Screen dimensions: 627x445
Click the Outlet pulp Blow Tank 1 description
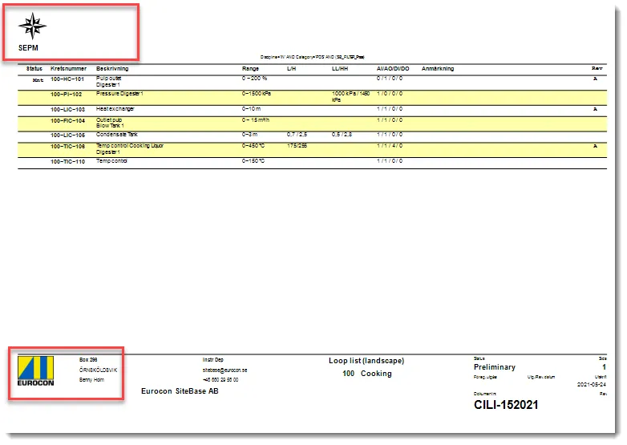(110, 123)
